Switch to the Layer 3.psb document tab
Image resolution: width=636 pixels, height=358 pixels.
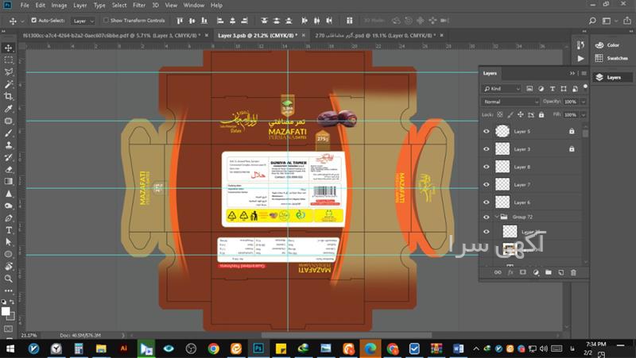tap(254, 36)
